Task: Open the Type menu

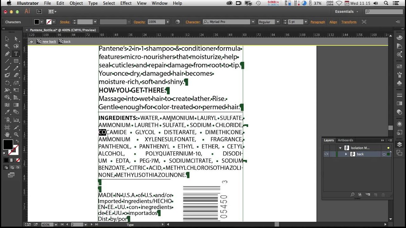Action: 93,3
